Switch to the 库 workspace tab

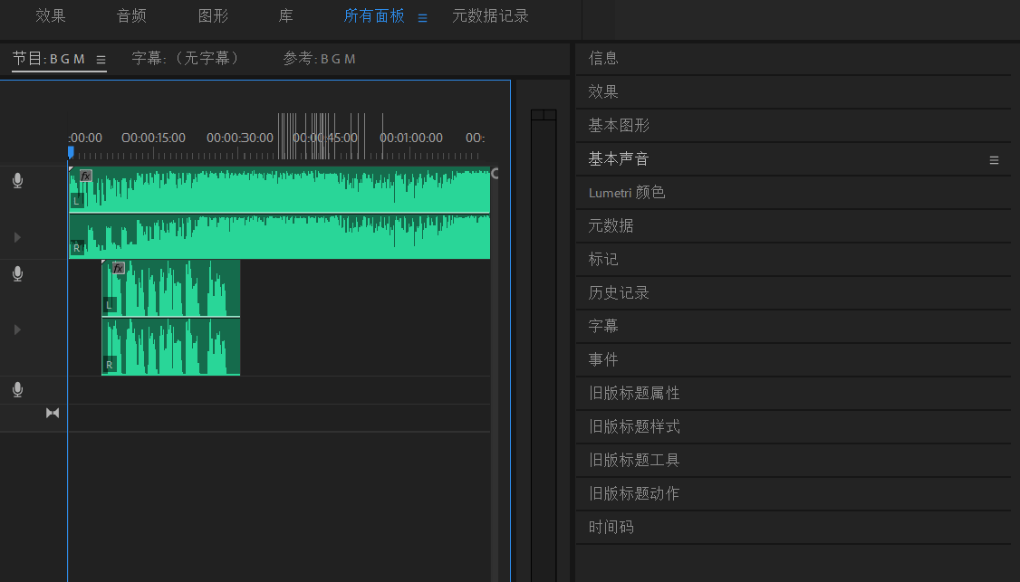286,16
